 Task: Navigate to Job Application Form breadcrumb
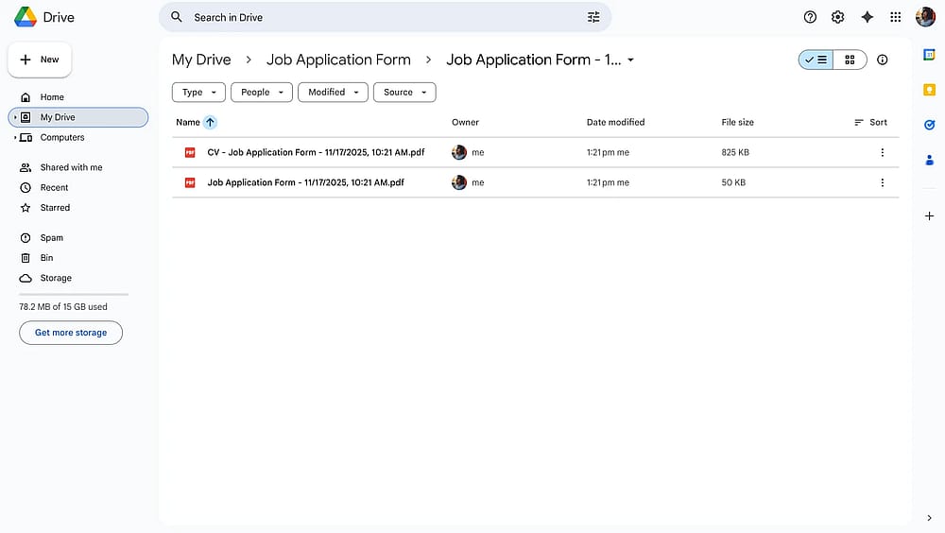338,60
